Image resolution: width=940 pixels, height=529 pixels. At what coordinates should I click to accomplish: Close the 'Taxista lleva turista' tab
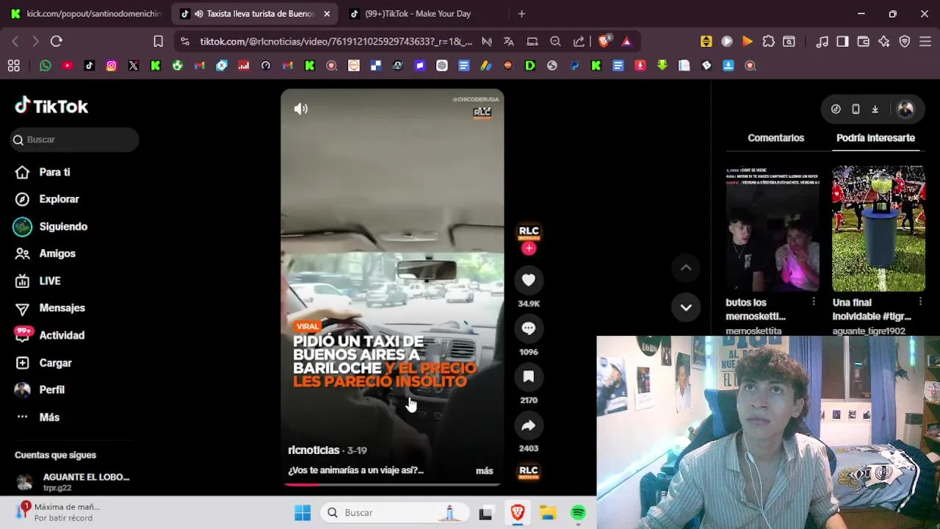pos(327,13)
